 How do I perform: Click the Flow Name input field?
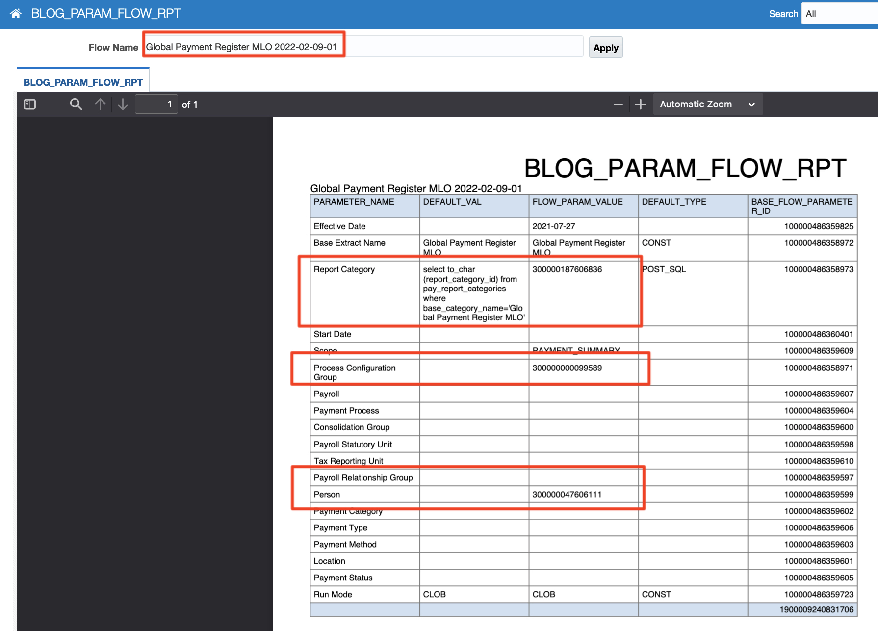(363, 47)
